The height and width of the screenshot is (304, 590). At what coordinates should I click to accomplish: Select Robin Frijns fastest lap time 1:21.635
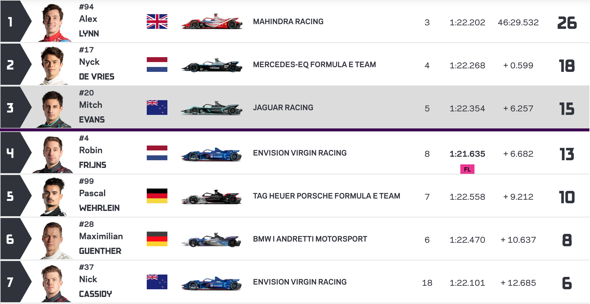tap(467, 154)
